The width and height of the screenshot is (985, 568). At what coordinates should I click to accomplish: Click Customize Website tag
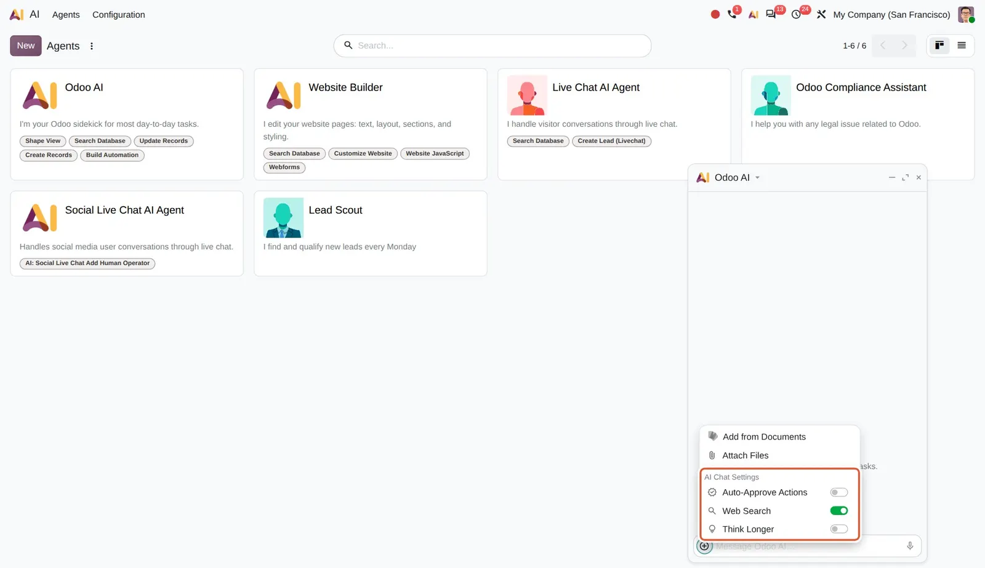363,153
